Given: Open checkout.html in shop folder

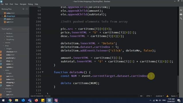Looking at the screenshot, I should pyautogui.click(x=11, y=52).
